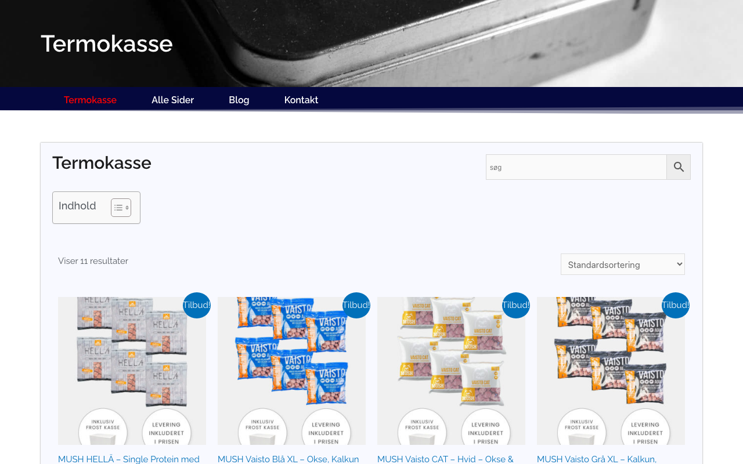The image size is (743, 464).
Task: Open the Termokasse menu item
Action: (x=90, y=100)
